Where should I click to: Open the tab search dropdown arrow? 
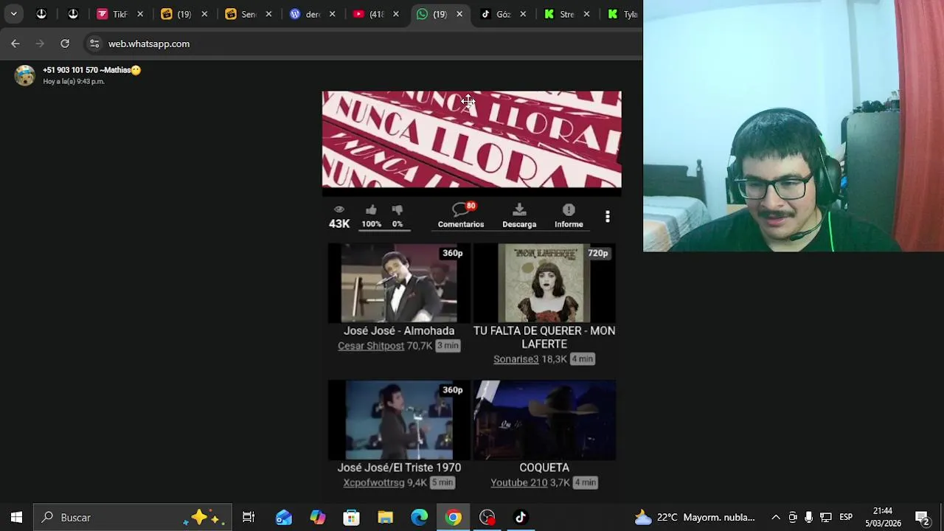click(x=13, y=14)
